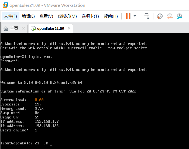Click the orange system load value 0.00
The height and width of the screenshot is (149, 189).
[39, 100]
